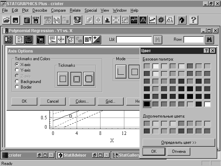
Task: Select the boxed axis Mode button
Action: (134, 72)
